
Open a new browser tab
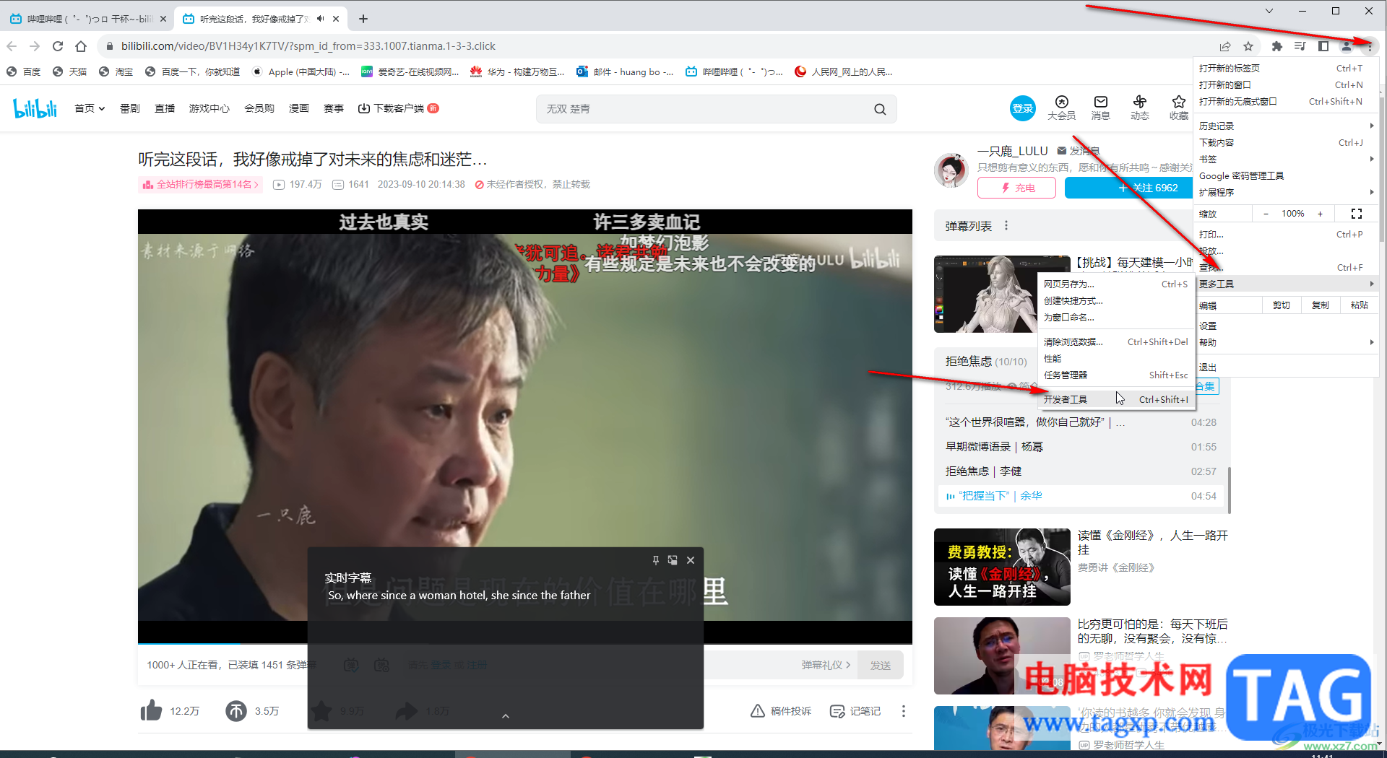coord(363,19)
